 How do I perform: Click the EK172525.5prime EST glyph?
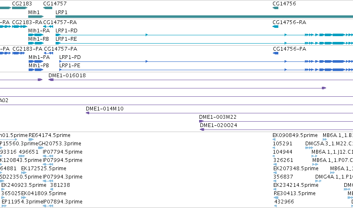pos(24,173)
